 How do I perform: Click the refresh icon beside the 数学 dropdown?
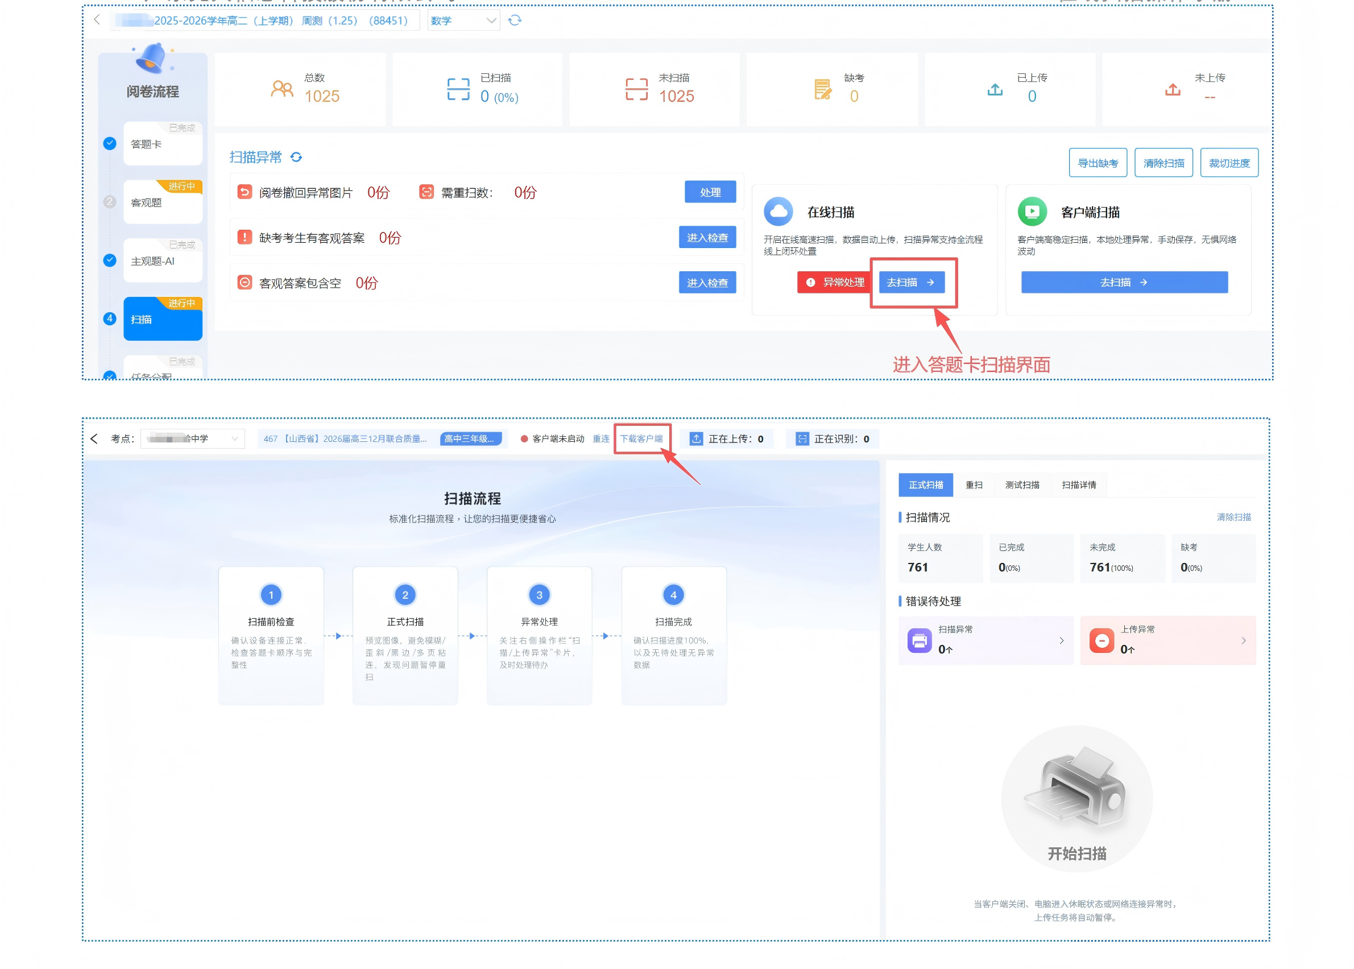point(515,21)
